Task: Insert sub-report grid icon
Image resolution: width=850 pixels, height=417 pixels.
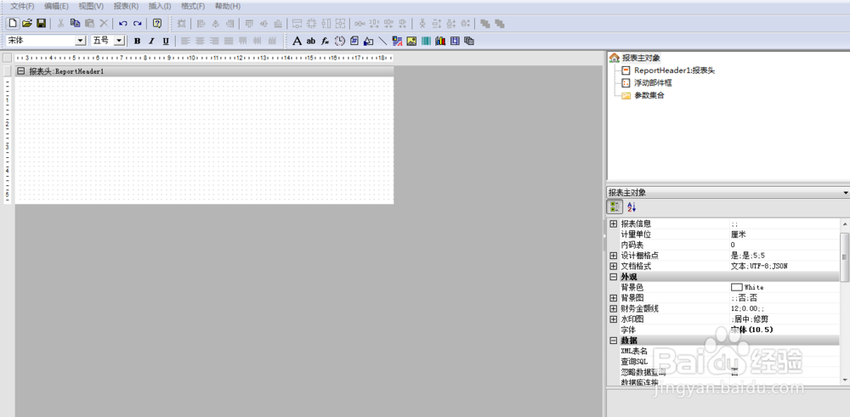Action: [455, 41]
